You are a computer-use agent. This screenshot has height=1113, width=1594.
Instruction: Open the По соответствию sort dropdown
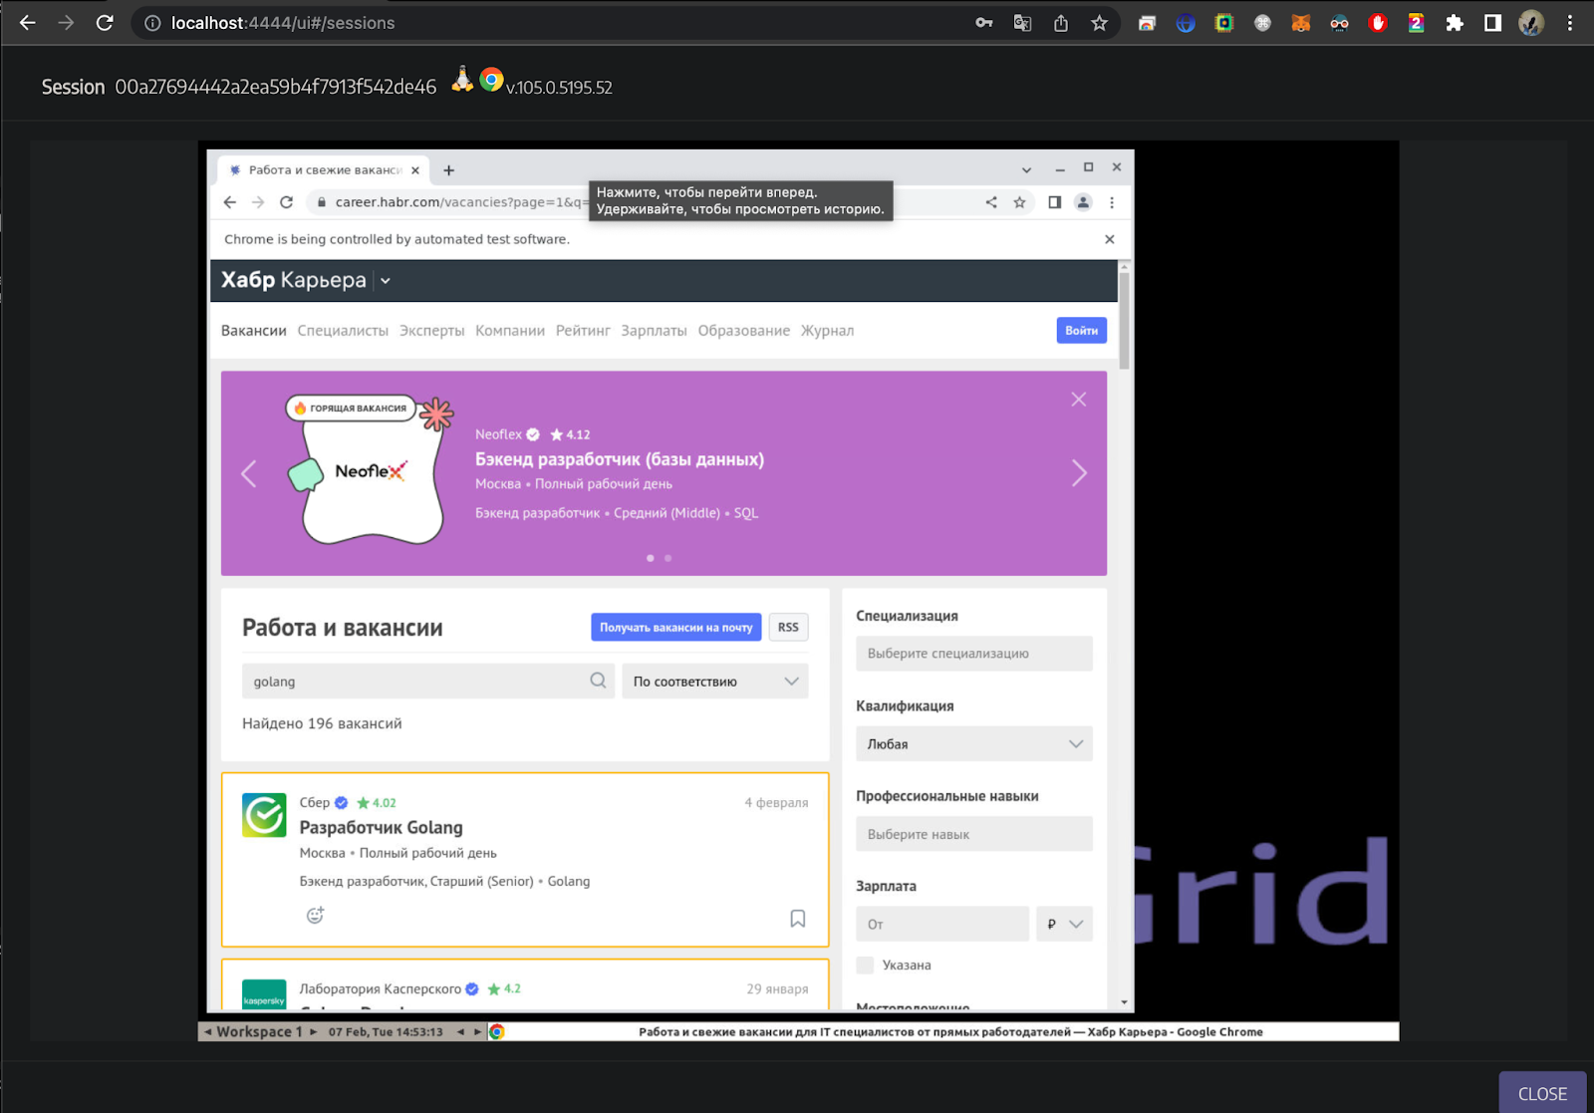coord(714,682)
